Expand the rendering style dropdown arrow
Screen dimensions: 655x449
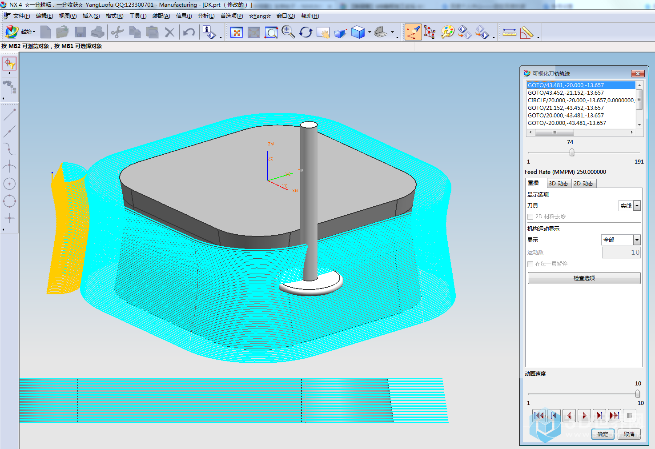pyautogui.click(x=370, y=32)
